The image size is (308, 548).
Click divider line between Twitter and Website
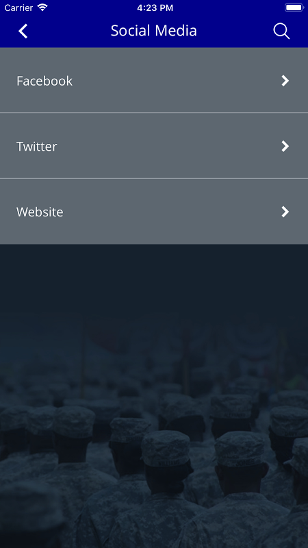[154, 179]
